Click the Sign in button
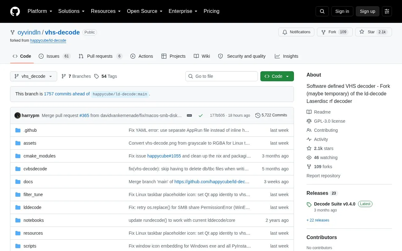402x251 pixels. [342, 11]
